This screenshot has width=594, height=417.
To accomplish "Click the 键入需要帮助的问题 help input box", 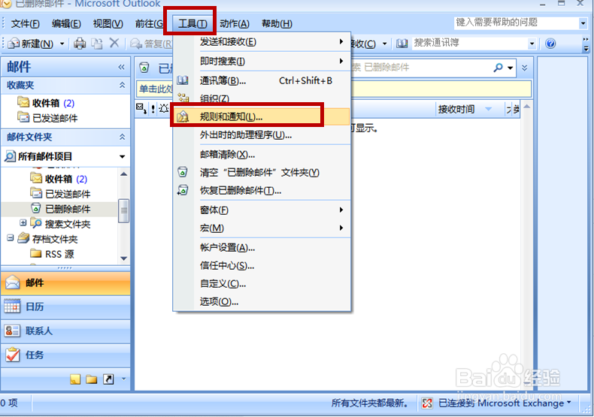I will pos(517,23).
